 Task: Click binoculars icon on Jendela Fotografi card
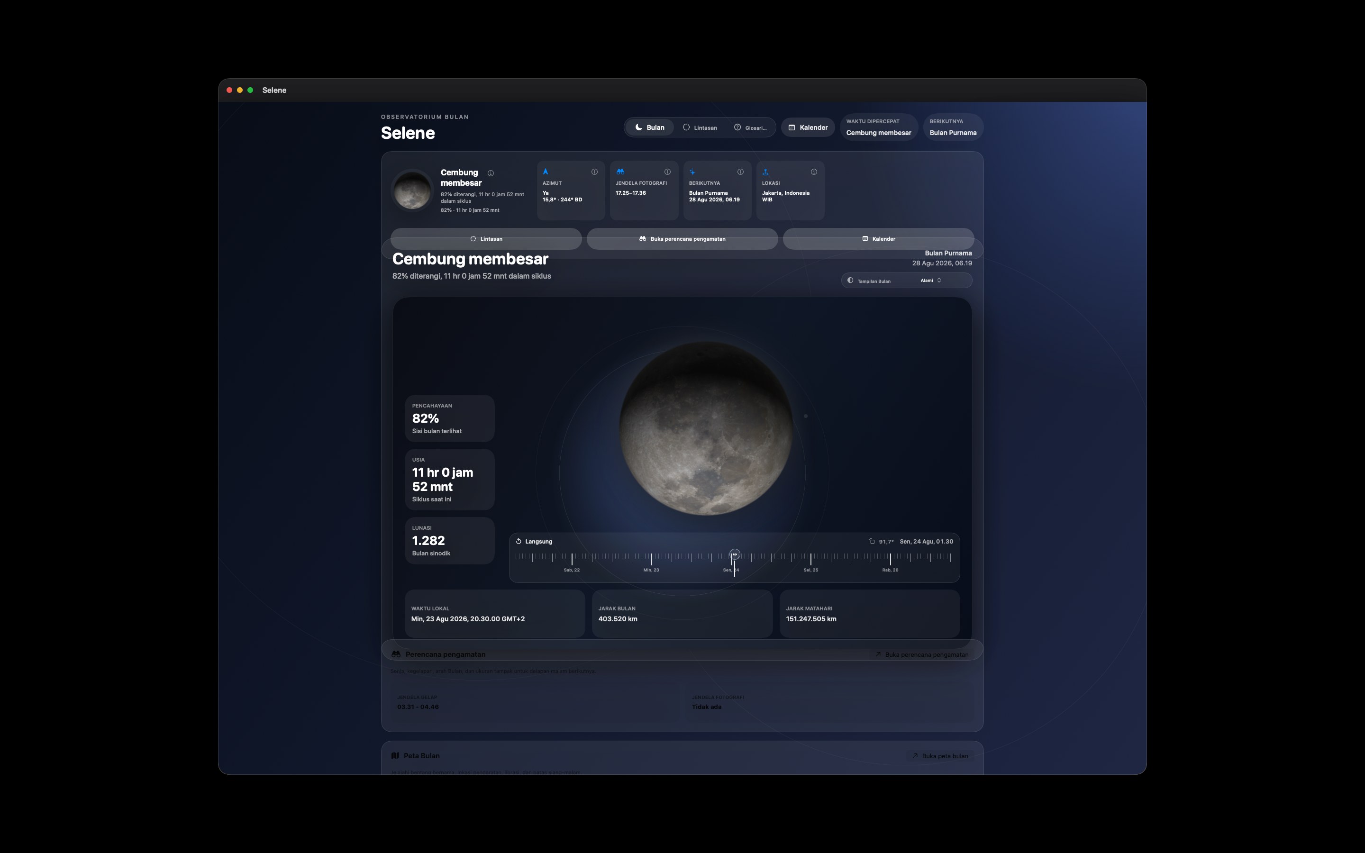[620, 172]
